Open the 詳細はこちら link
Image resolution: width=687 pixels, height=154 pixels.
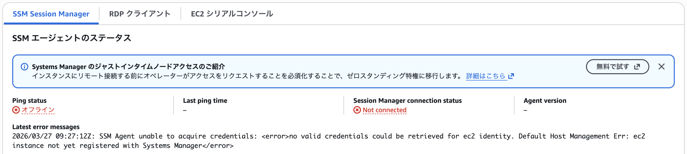485,76
